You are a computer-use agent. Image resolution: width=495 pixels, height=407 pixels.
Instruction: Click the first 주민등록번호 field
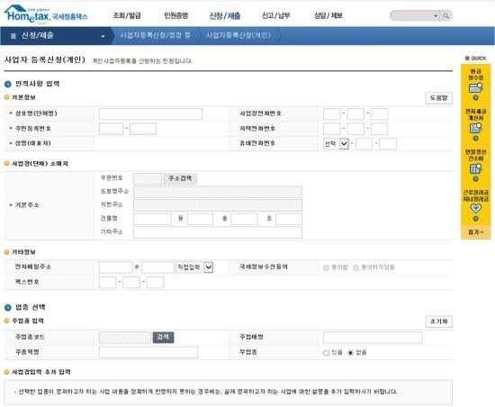click(x=111, y=129)
